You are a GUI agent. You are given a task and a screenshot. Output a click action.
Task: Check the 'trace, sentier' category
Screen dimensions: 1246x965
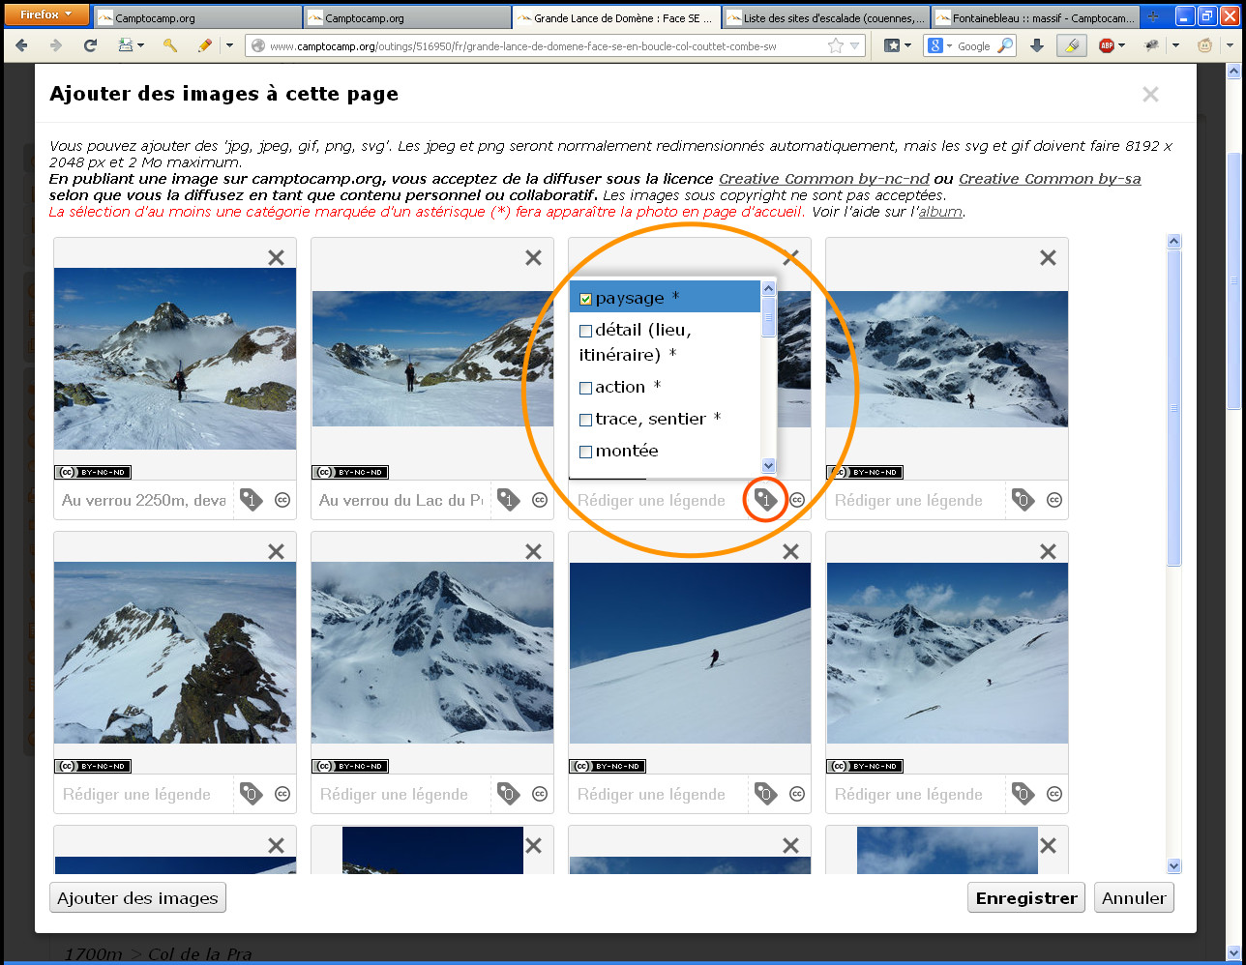(x=585, y=420)
